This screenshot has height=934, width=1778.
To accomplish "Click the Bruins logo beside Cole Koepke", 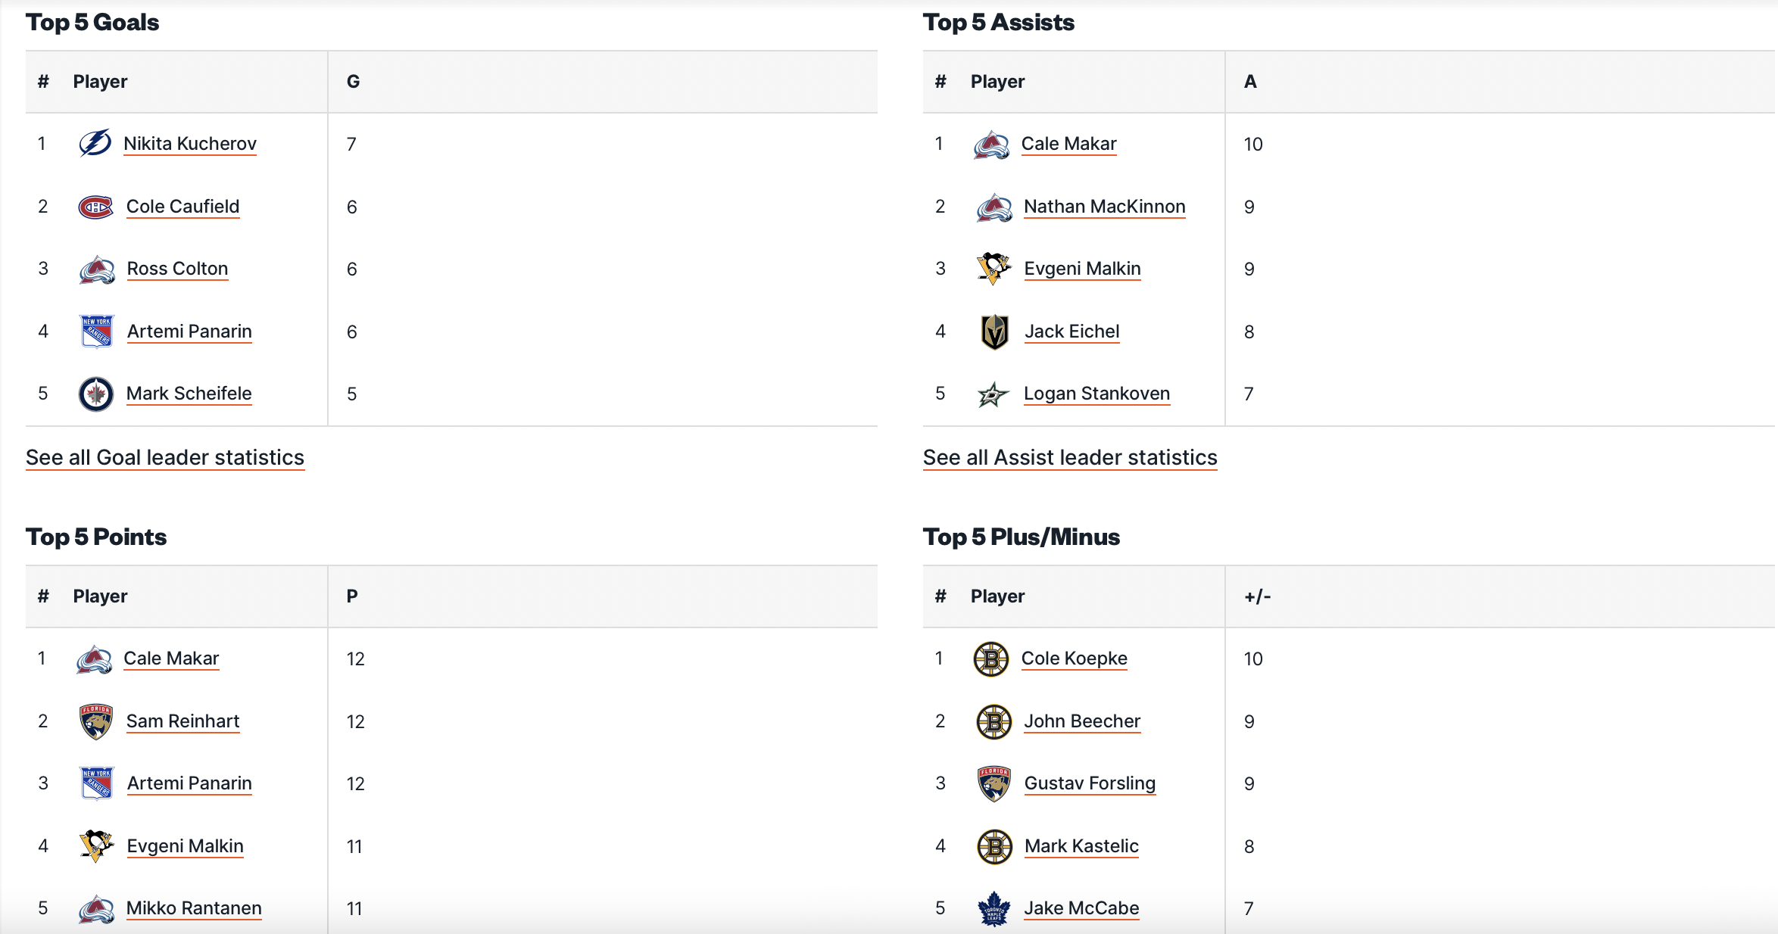I will [x=991, y=658].
